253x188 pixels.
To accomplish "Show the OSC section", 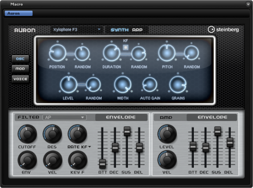I will [20, 59].
